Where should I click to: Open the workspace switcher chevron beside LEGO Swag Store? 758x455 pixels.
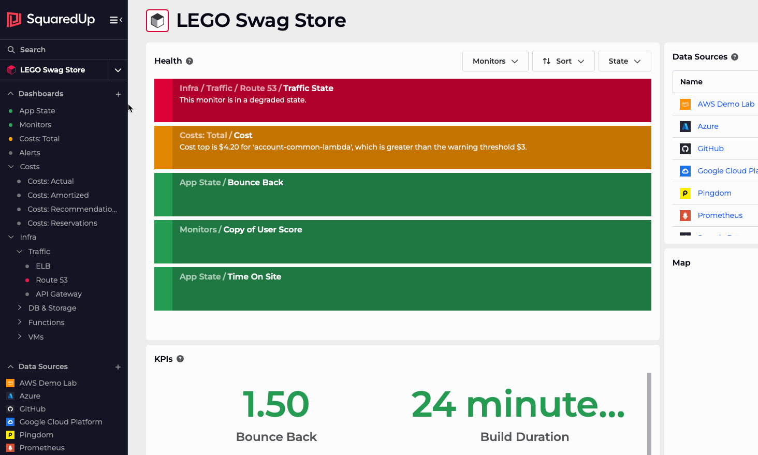tap(118, 70)
